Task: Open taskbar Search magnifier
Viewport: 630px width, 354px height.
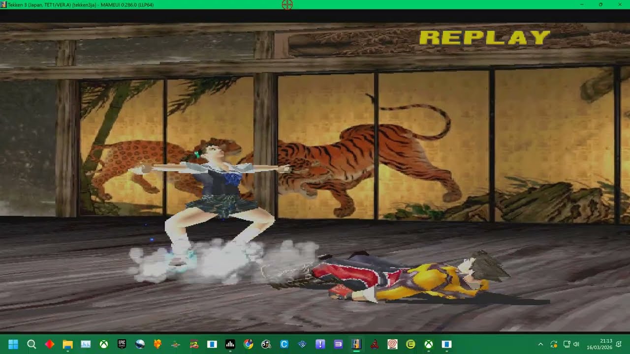Action: (31, 344)
